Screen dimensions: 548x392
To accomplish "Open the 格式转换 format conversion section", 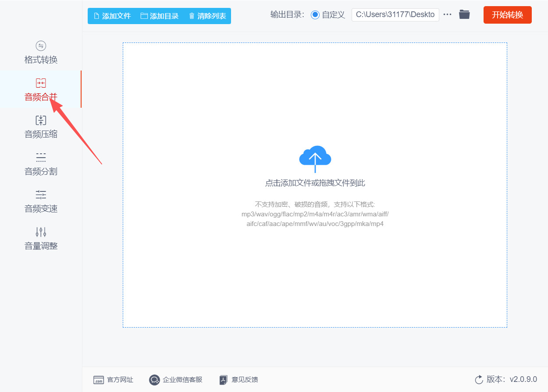I will tap(41, 52).
